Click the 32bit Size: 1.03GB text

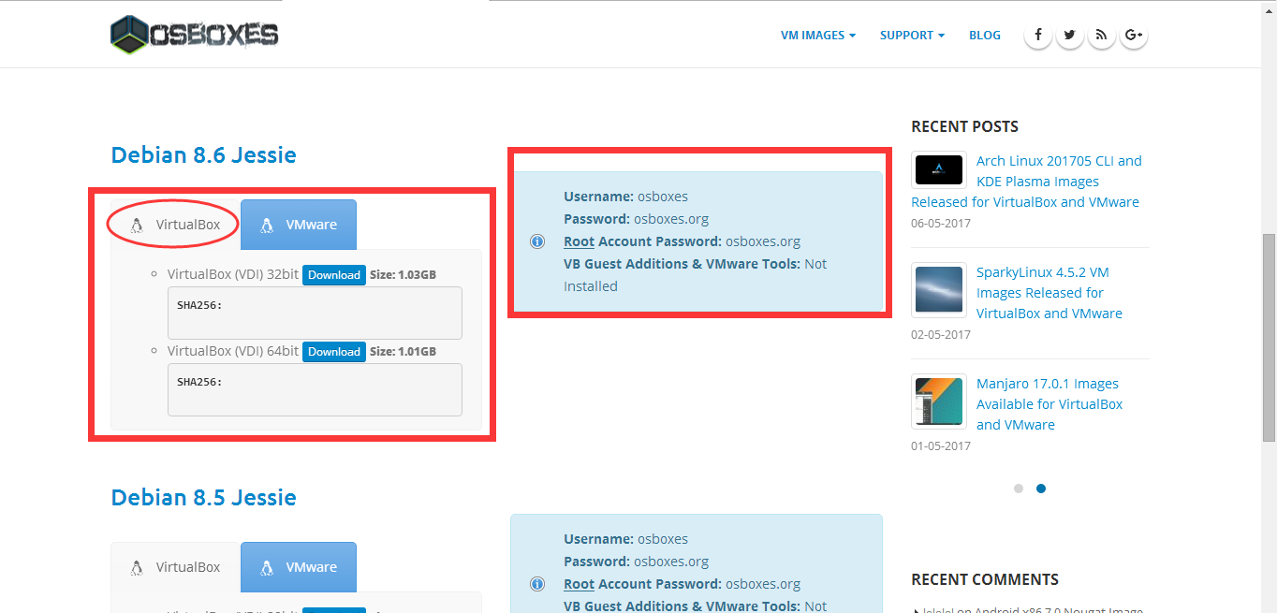tap(403, 275)
